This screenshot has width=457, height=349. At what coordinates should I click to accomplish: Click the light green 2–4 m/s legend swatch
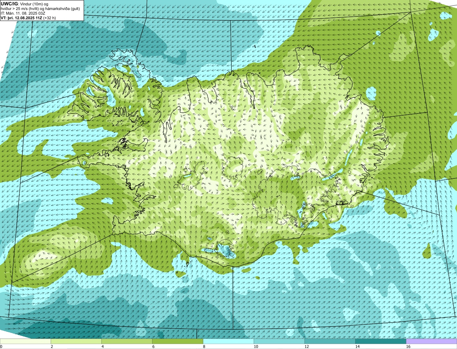76,341
